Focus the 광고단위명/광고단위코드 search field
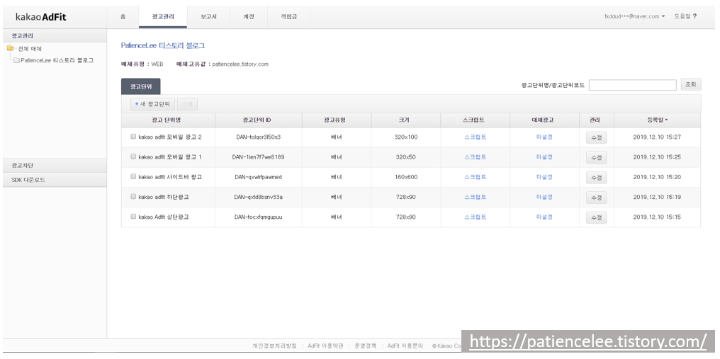The image size is (720, 359). pos(632,85)
